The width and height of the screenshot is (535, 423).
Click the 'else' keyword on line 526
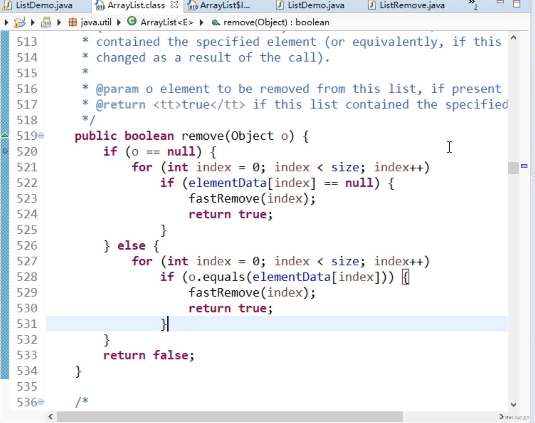[x=132, y=246]
